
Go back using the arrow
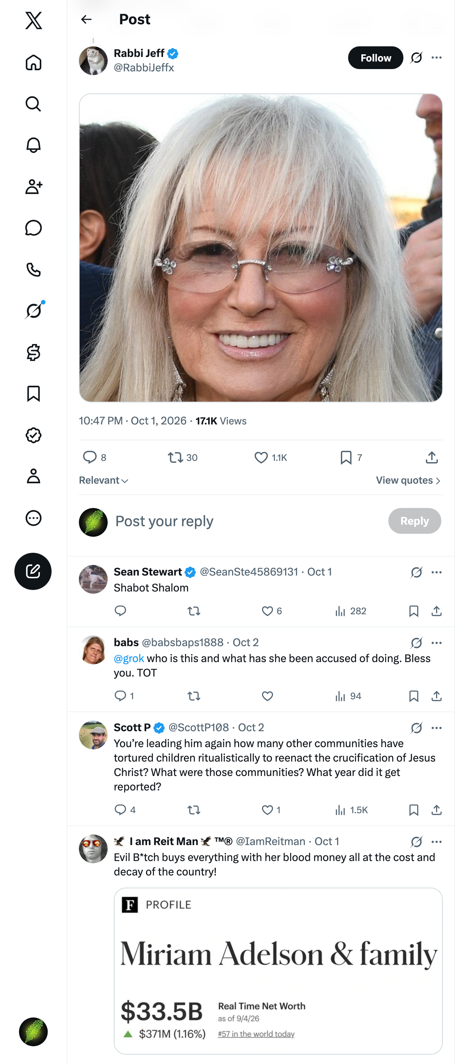[x=86, y=19]
